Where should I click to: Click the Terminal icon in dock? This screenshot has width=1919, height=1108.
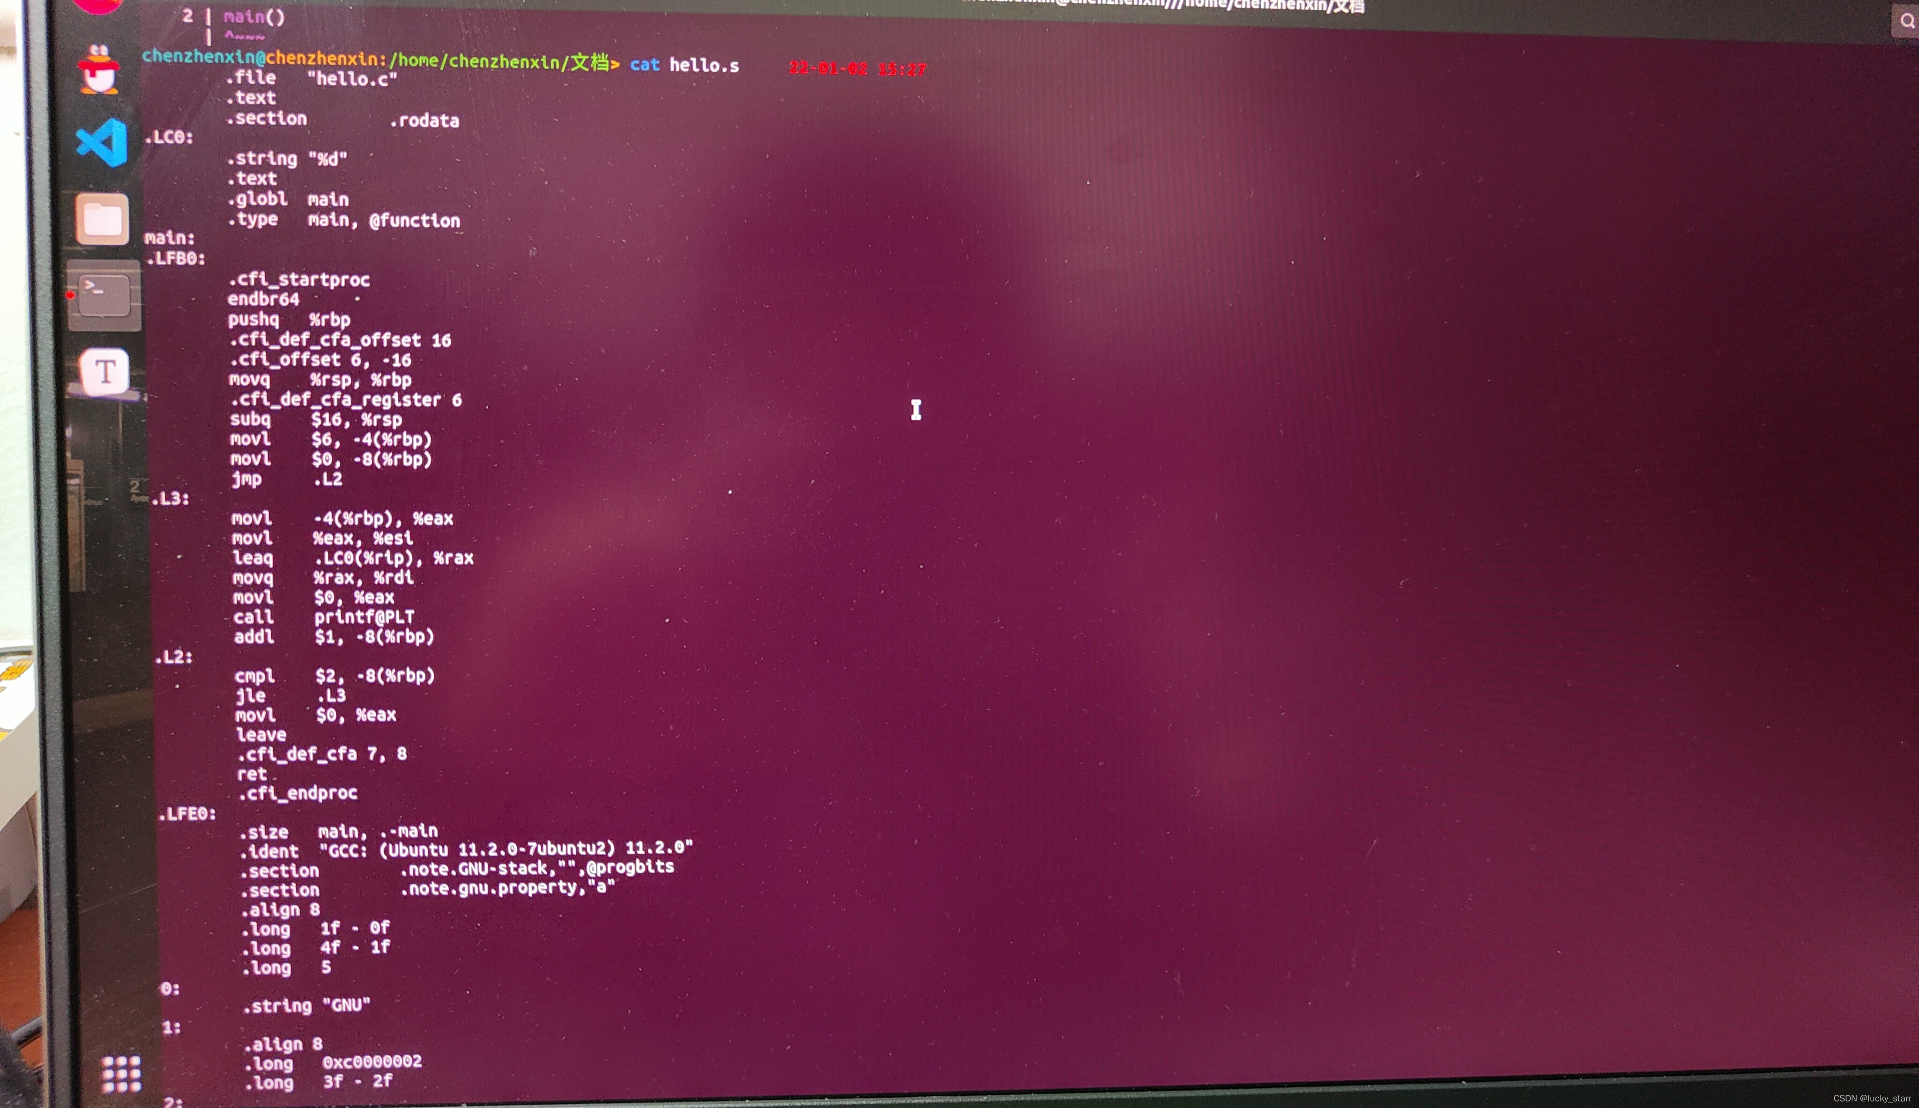(x=104, y=295)
